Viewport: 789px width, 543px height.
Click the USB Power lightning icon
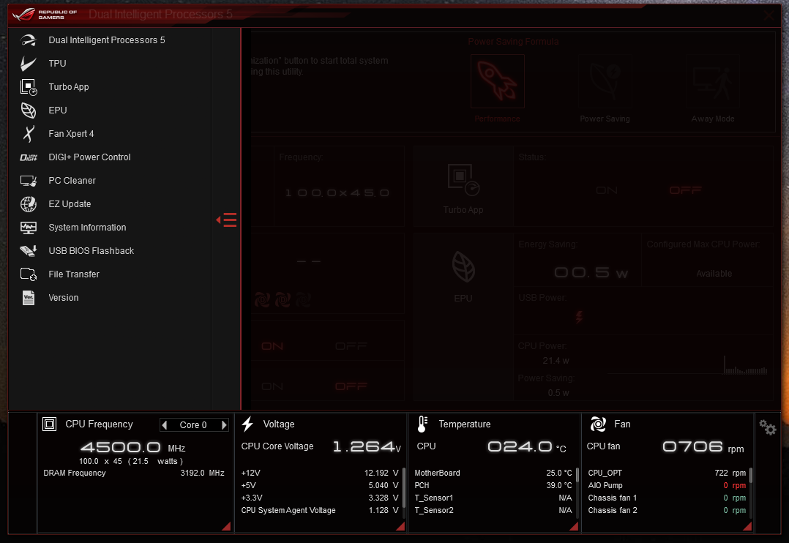point(579,317)
